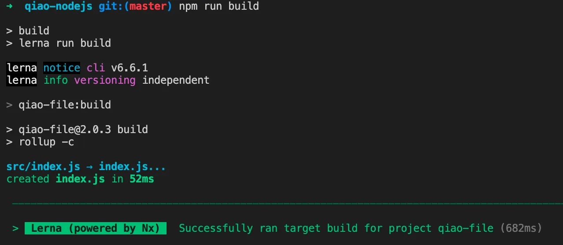
Task: Click the Lerna (powered by Nx) badge
Action: tap(96, 228)
